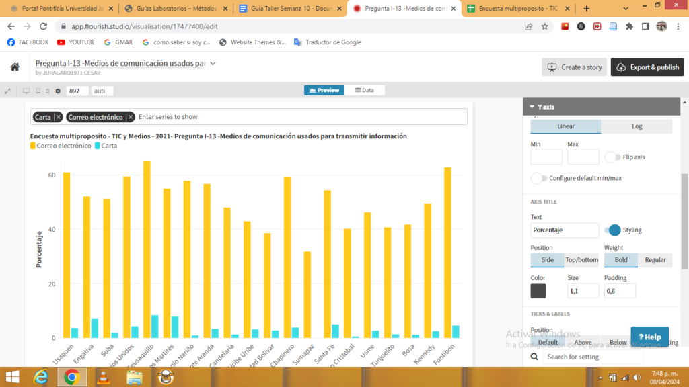Toggle the Flip axis switch

[x=612, y=157]
